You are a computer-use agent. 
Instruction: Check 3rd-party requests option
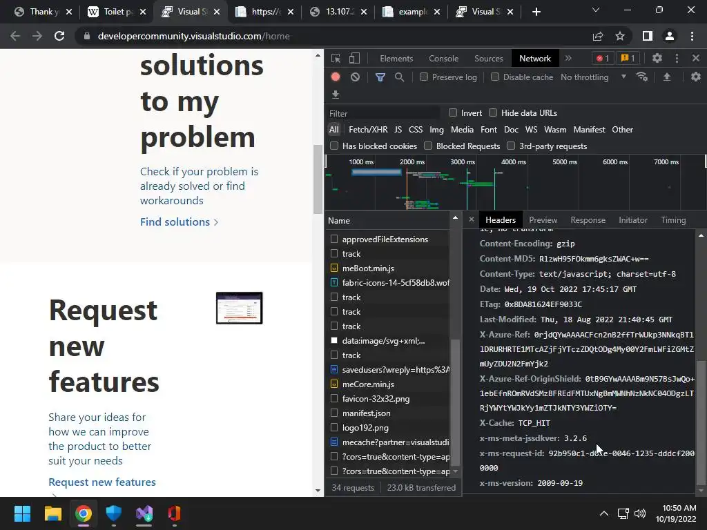click(511, 146)
